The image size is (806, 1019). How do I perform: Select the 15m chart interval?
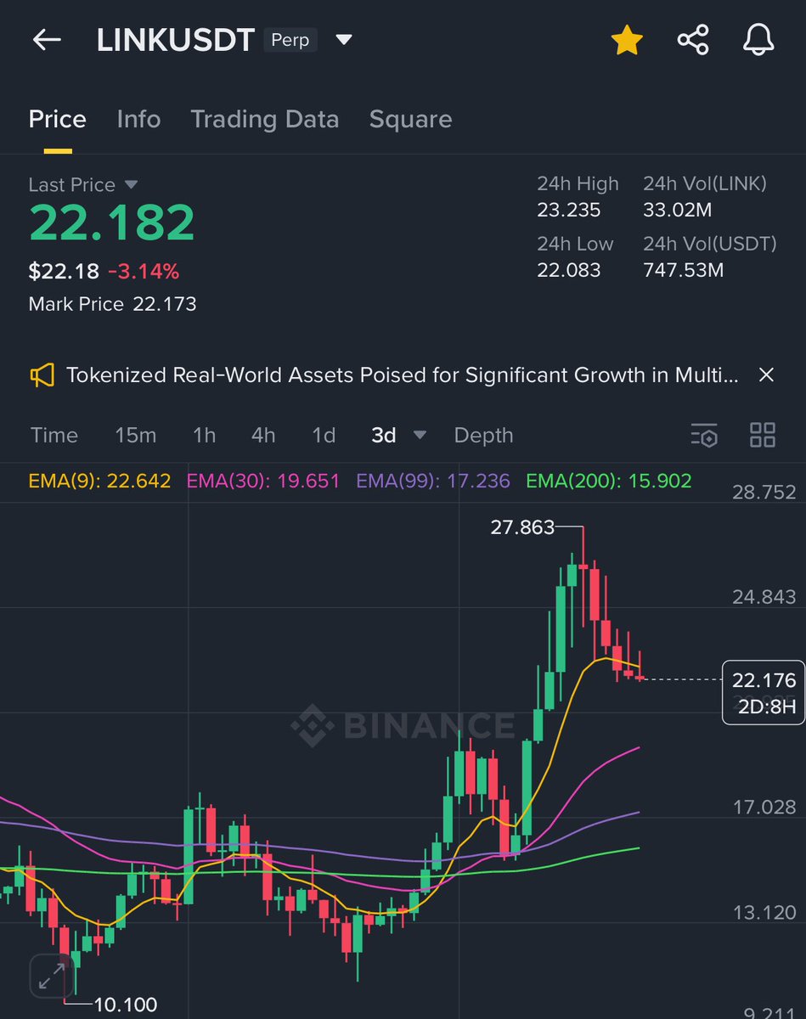click(136, 435)
